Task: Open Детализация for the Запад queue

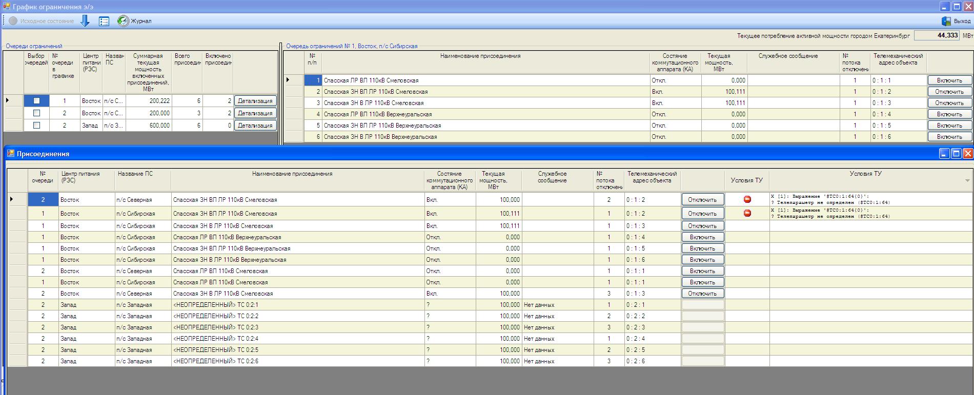Action: coord(255,126)
